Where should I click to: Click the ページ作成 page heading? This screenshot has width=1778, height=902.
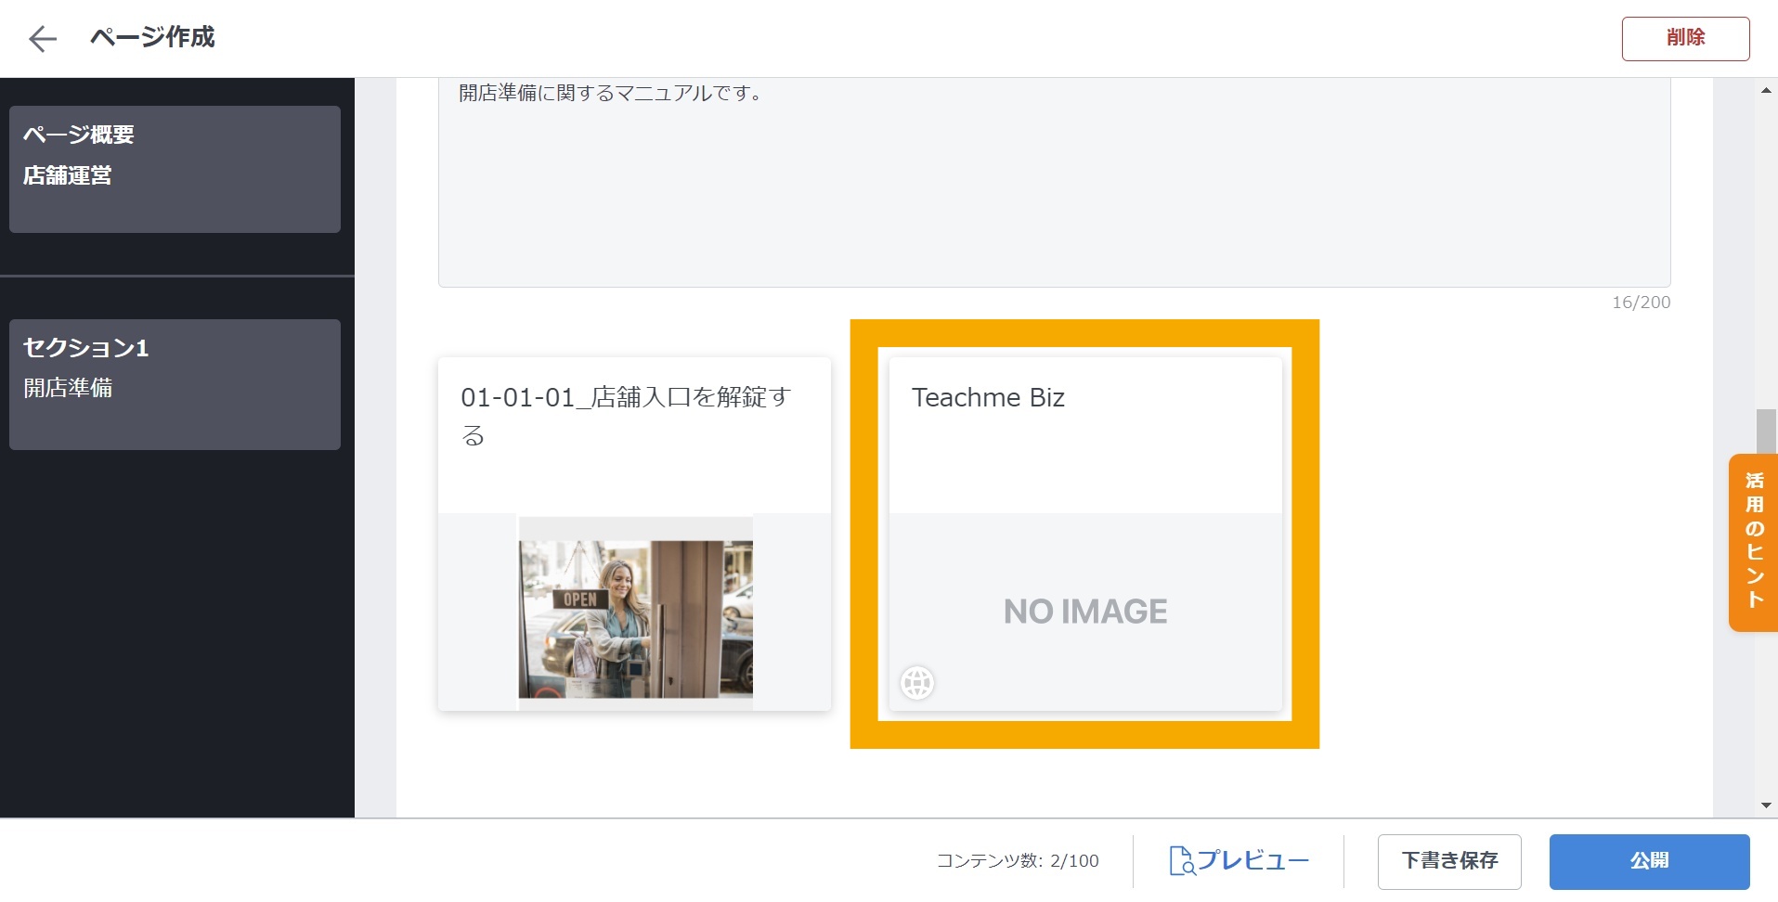pyautogui.click(x=152, y=37)
